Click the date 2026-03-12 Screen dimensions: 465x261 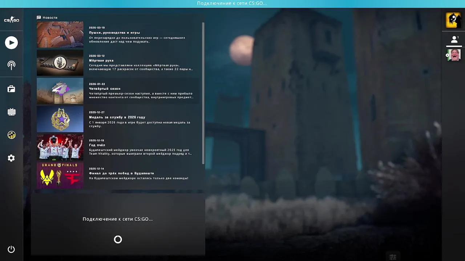(x=97, y=56)
